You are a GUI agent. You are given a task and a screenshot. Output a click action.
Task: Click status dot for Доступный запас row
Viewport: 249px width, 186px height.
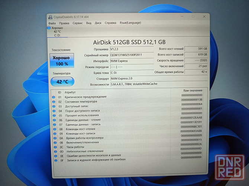(54, 106)
